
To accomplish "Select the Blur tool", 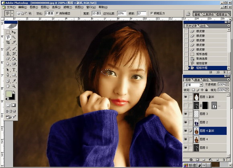I will pos(8,64).
